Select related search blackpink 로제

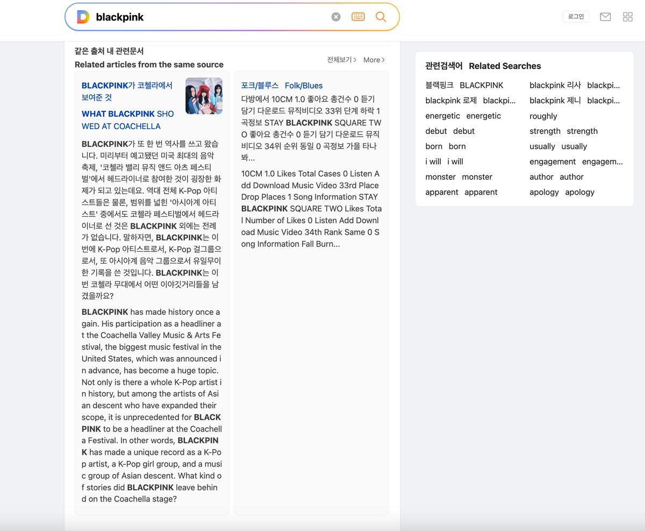click(470, 101)
